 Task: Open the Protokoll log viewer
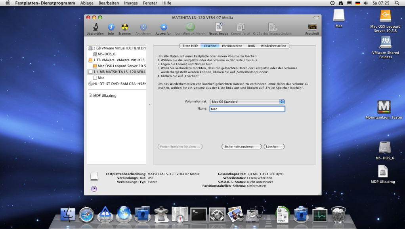(312, 27)
